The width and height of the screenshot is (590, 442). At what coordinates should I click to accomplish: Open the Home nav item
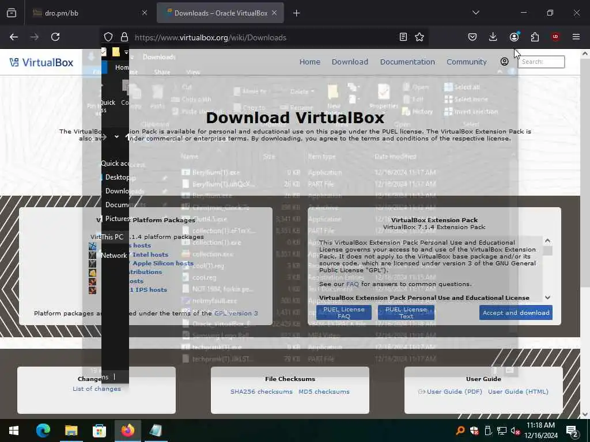tap(309, 62)
